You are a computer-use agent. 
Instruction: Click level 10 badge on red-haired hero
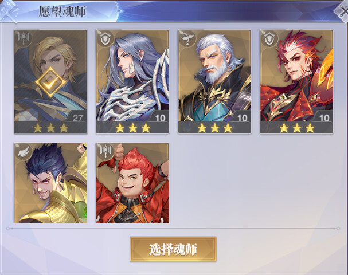click(x=324, y=118)
